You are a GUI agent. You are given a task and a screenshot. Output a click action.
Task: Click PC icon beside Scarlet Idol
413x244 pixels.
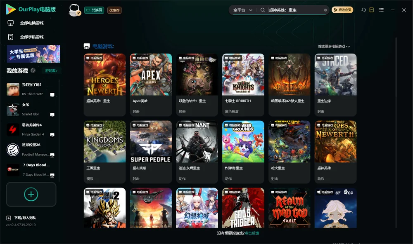52,115
